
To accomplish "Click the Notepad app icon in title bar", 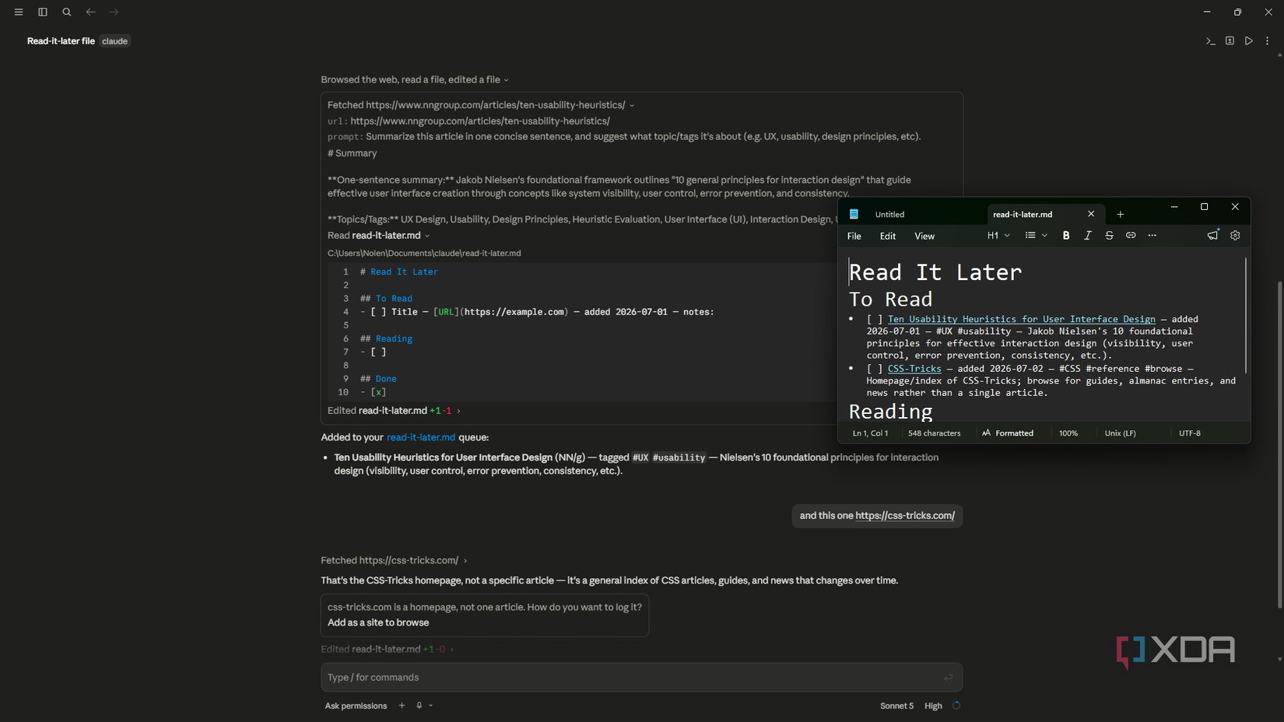I will 854,214.
